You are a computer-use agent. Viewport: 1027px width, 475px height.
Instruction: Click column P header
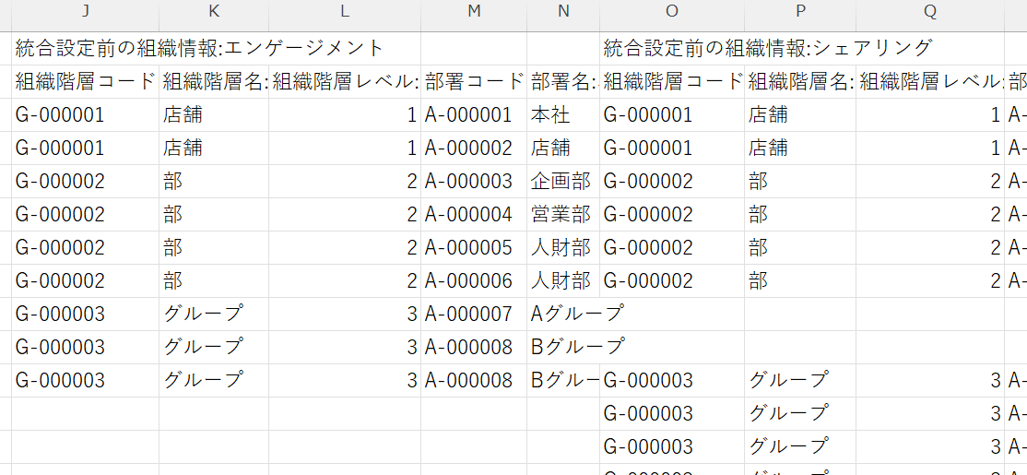click(x=800, y=11)
